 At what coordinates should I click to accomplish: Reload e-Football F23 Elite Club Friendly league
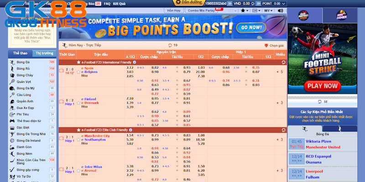tap(283, 130)
